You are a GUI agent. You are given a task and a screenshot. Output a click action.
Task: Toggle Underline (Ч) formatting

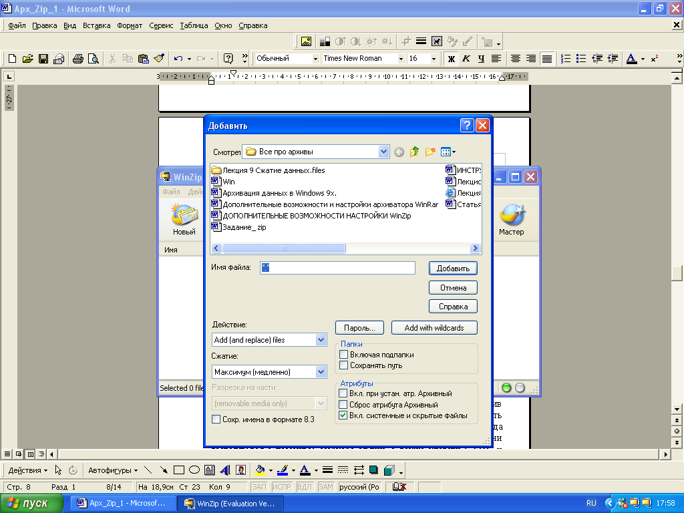click(481, 59)
